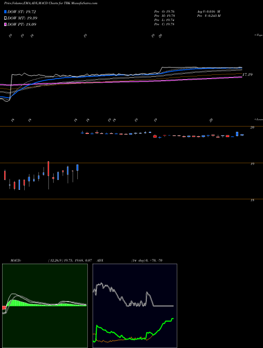
Task: Click the 'Avg V: 0.016 M' volume text
Action: [x=208, y=12]
